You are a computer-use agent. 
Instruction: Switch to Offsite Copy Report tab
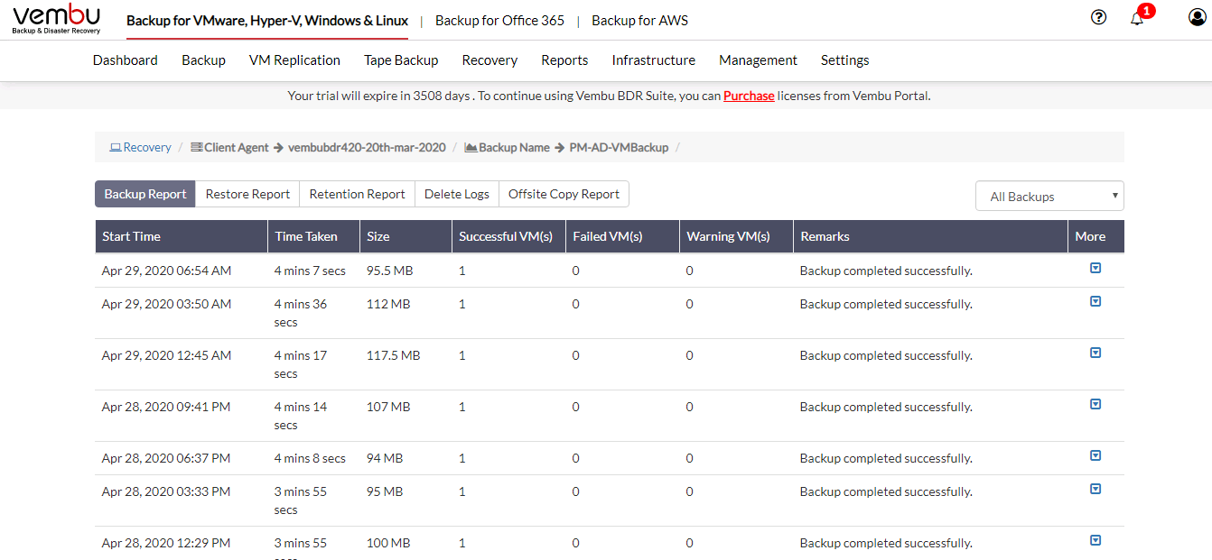click(x=564, y=194)
